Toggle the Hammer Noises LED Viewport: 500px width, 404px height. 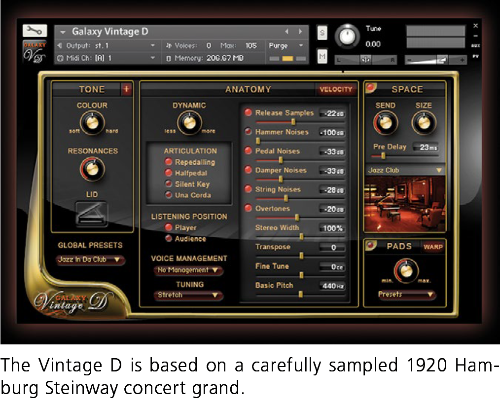tap(249, 132)
